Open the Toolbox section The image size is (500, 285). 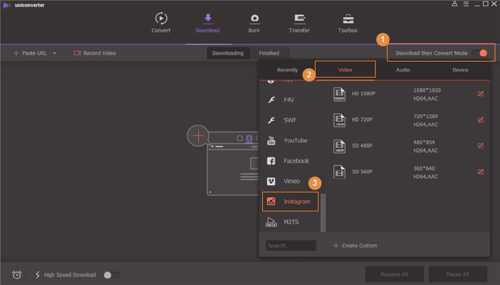(x=348, y=18)
